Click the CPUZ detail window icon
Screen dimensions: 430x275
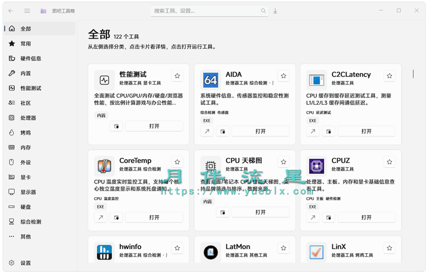click(x=328, y=217)
